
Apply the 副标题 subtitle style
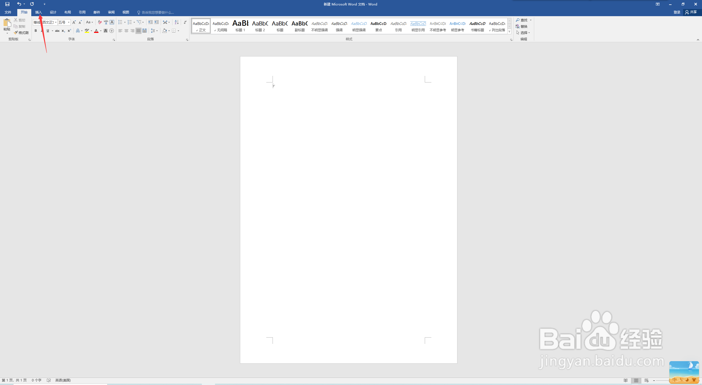pos(299,26)
